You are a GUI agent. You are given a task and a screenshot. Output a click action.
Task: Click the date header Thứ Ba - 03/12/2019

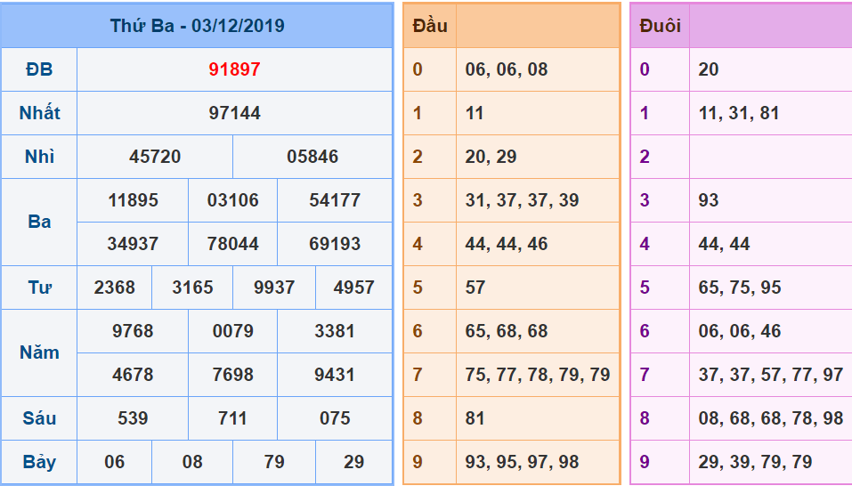click(x=197, y=26)
